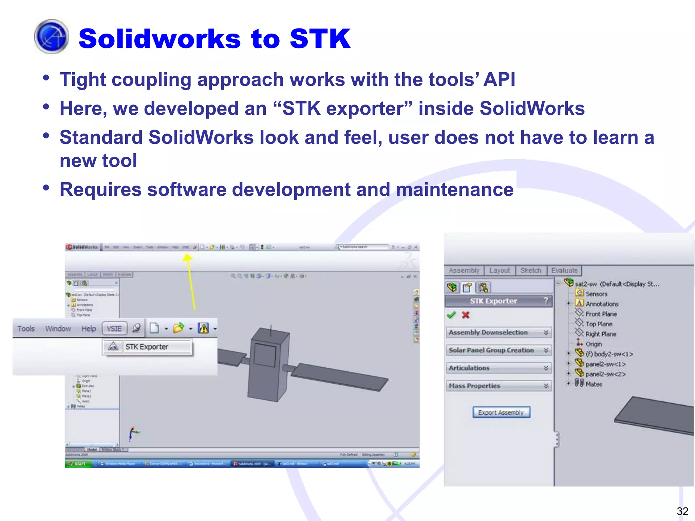Expand the Mass Properties section

click(x=499, y=386)
